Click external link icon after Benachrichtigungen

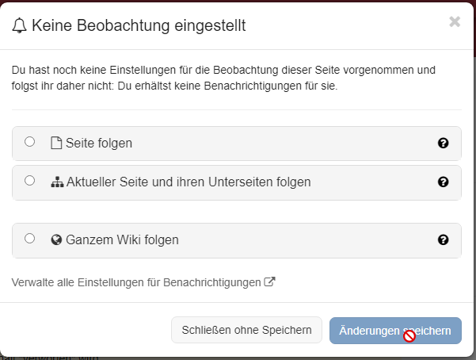269,281
